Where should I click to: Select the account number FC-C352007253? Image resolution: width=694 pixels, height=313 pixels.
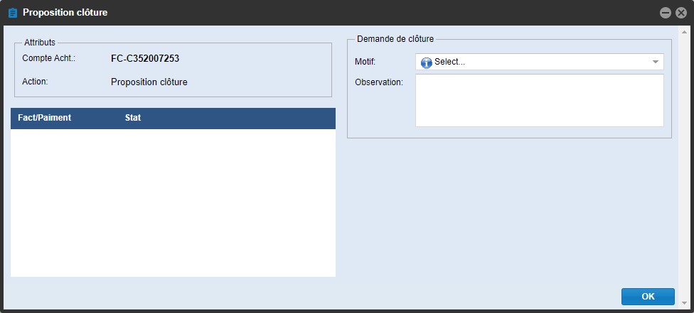145,58
